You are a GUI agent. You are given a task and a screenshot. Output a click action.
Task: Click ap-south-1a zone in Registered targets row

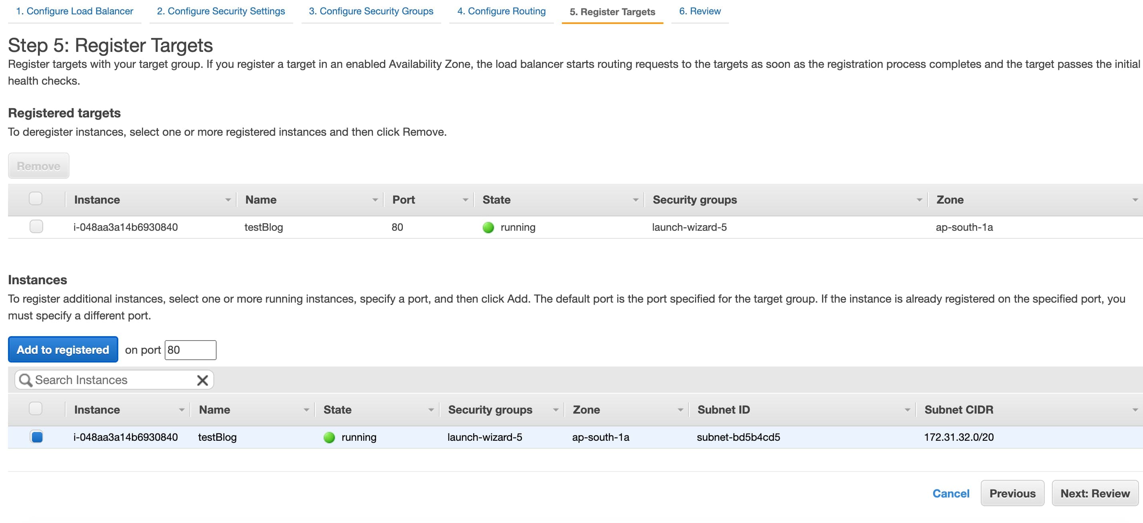click(964, 228)
